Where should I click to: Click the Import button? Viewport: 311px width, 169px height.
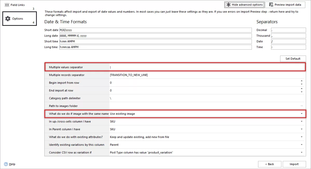pyautogui.click(x=294, y=164)
